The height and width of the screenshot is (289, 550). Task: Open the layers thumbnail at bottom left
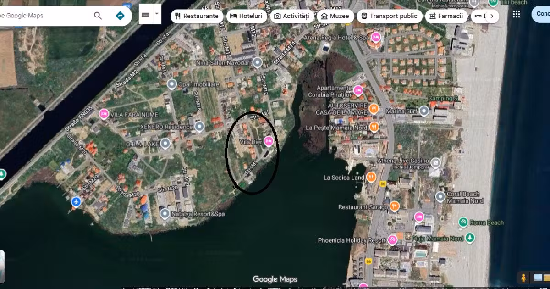coord(2,267)
